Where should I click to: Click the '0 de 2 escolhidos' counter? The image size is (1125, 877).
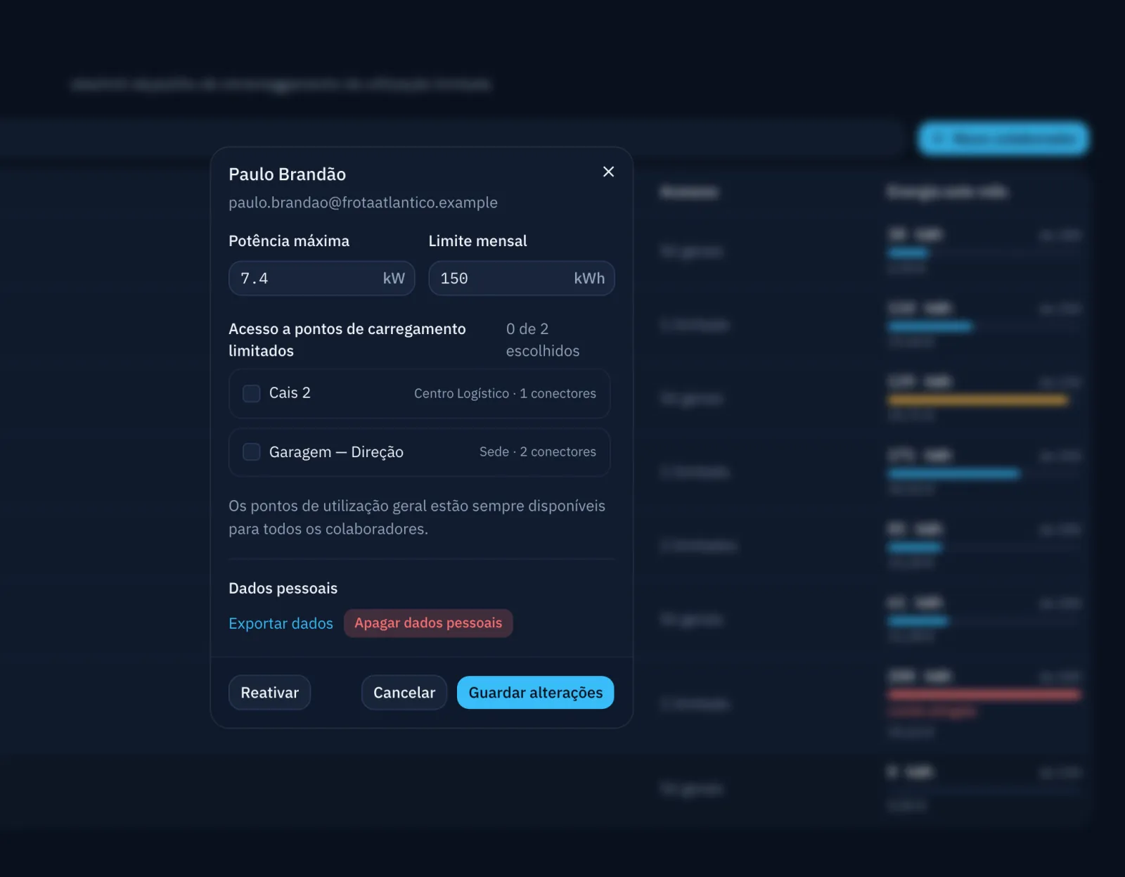point(543,340)
